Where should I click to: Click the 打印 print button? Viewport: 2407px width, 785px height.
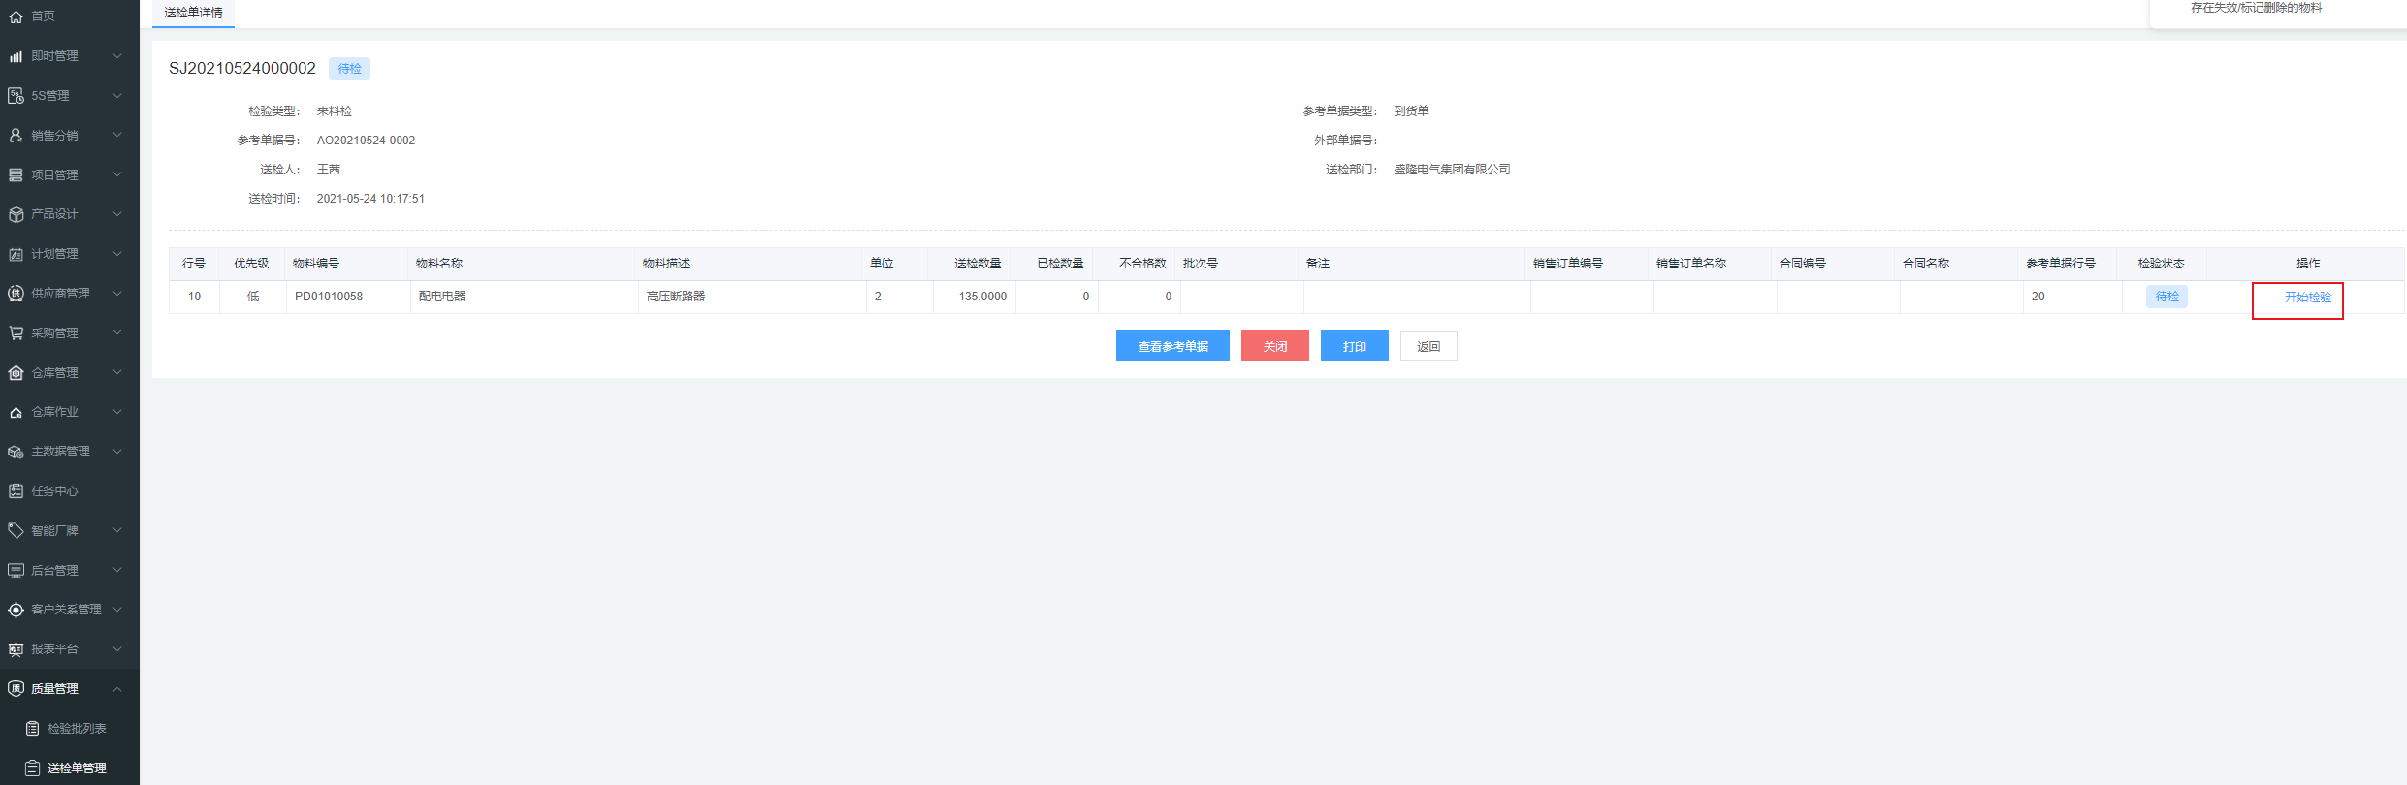[1354, 346]
